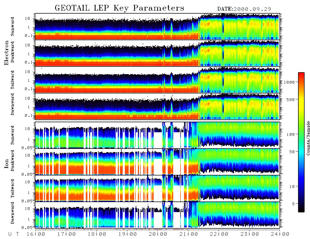Click the Ion Tailward spectrogram panel
Screen dimensions: 310x239
coord(157,188)
